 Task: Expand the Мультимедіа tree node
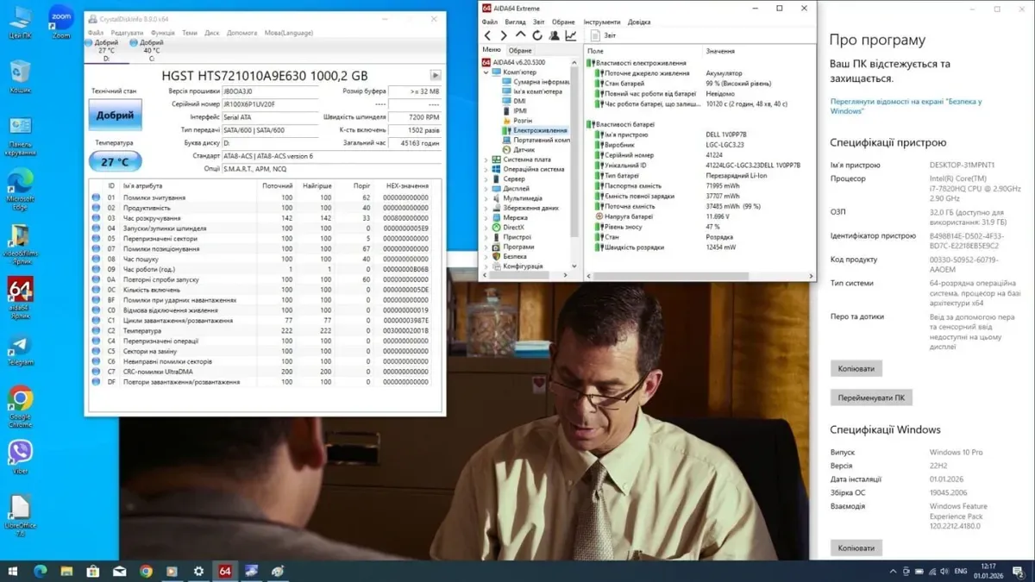pos(486,198)
